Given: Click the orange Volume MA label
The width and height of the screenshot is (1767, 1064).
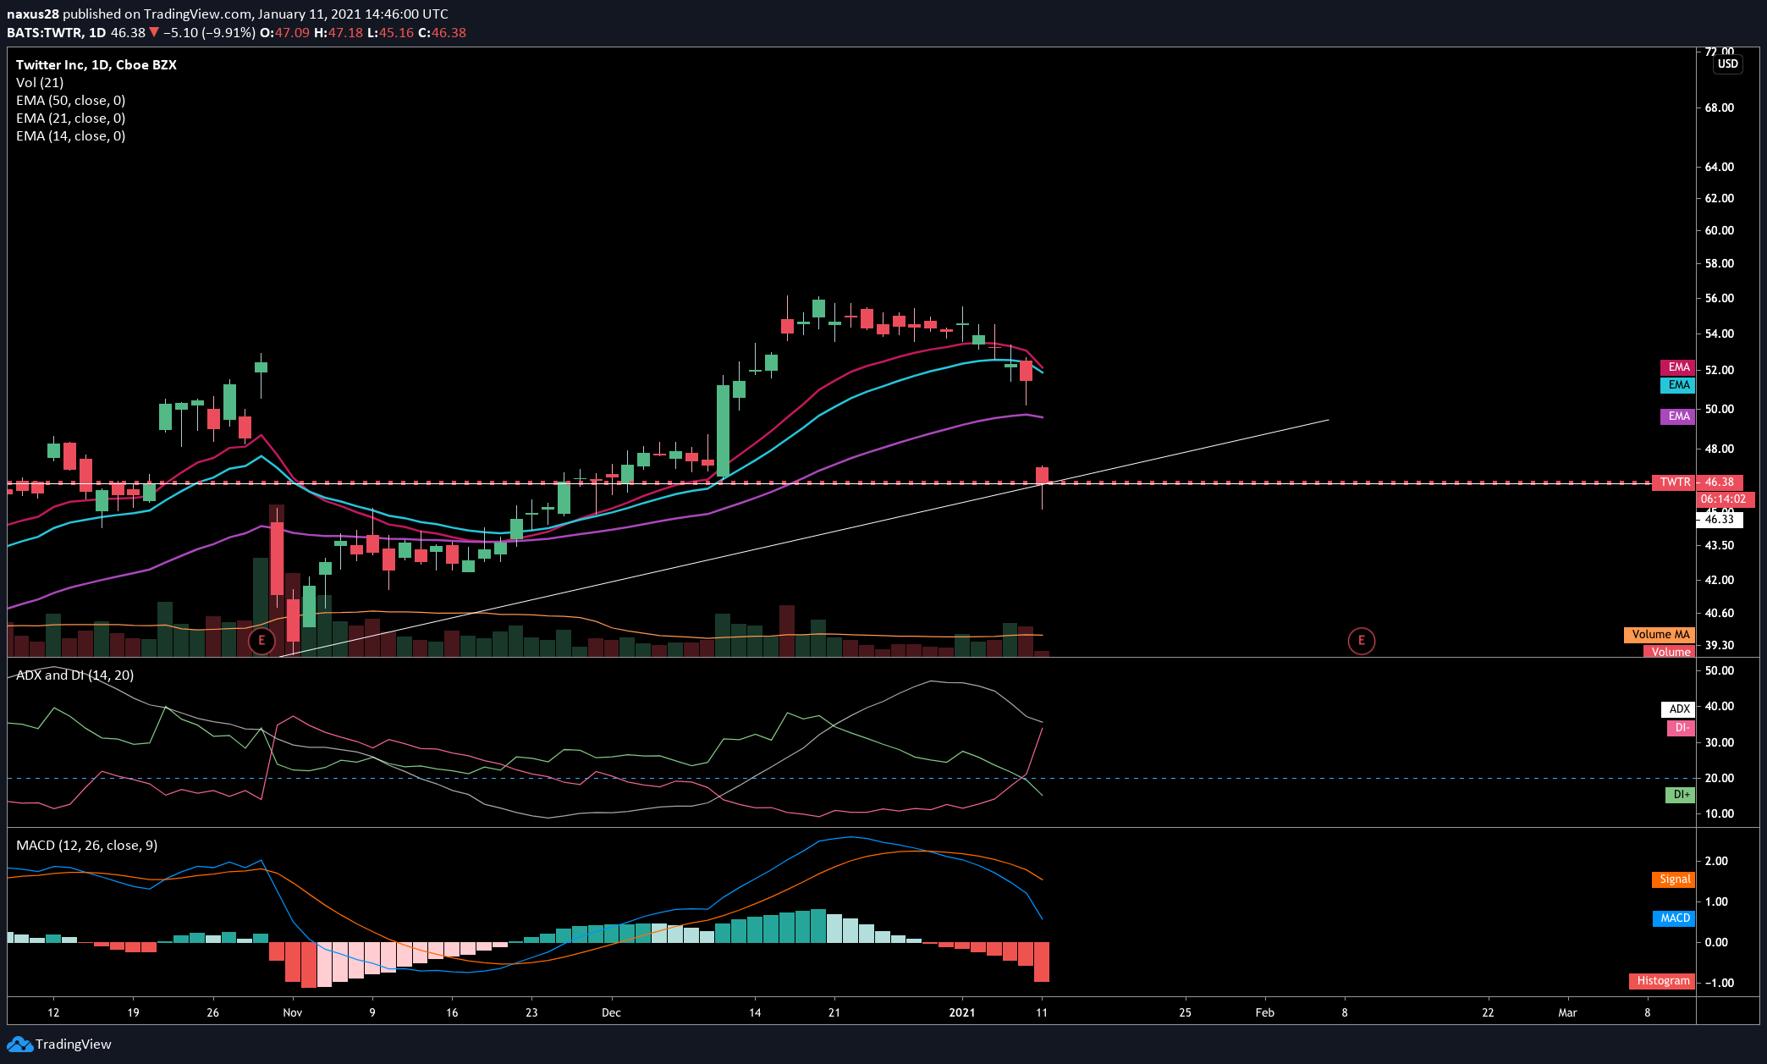Looking at the screenshot, I should 1659,635.
